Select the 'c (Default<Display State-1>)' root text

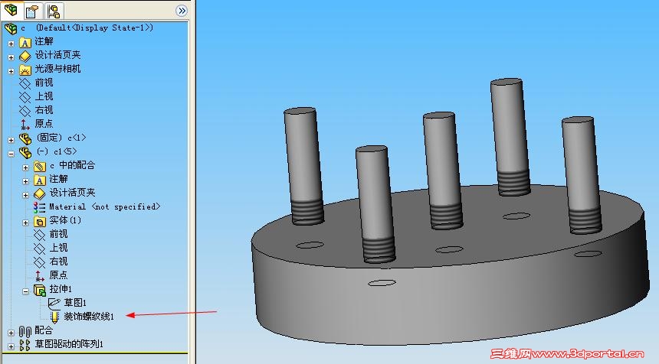pyautogui.click(x=87, y=28)
